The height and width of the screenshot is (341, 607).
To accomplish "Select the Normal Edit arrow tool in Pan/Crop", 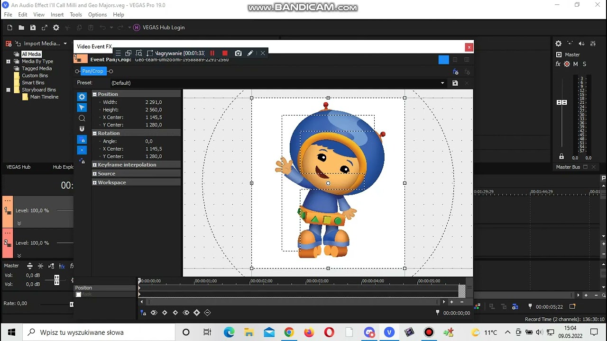I will point(82,108).
